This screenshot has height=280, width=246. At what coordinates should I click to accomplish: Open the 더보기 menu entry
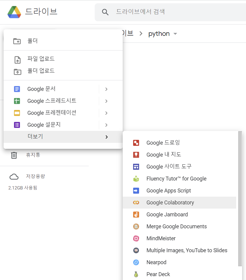[x=63, y=137]
